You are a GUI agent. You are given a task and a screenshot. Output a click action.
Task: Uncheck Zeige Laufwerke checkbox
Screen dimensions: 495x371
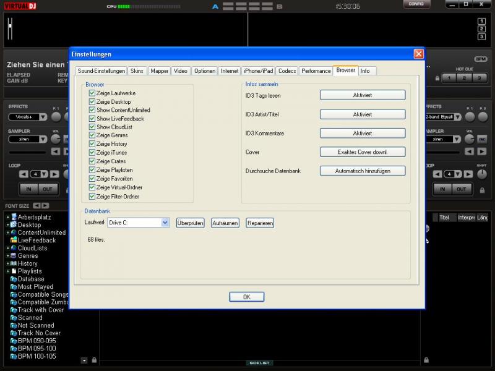[92, 93]
